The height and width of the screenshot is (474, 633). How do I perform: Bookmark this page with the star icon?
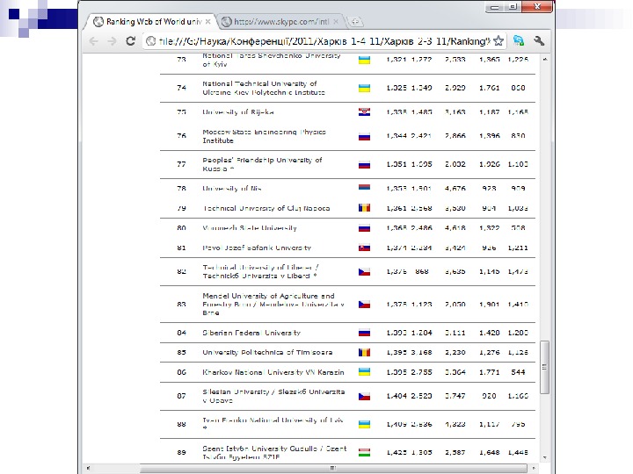(x=498, y=40)
